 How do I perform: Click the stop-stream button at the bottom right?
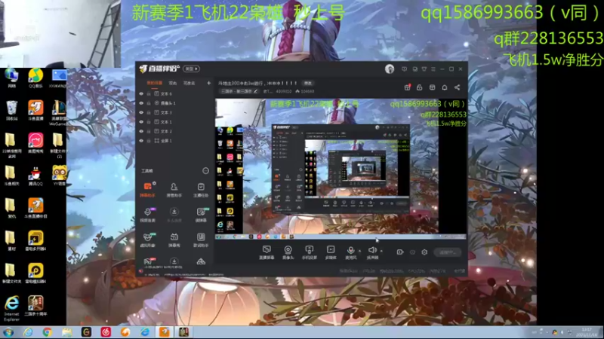click(x=447, y=252)
